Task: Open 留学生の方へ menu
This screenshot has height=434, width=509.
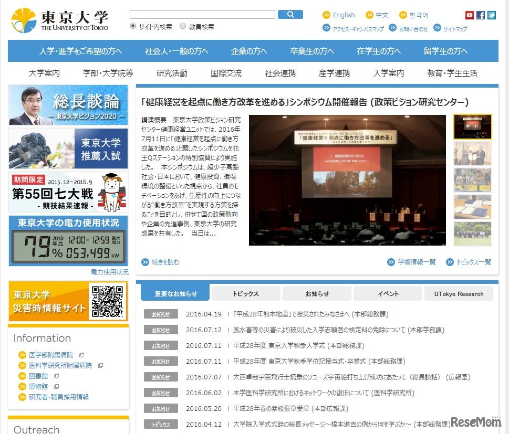Action: click(x=445, y=51)
